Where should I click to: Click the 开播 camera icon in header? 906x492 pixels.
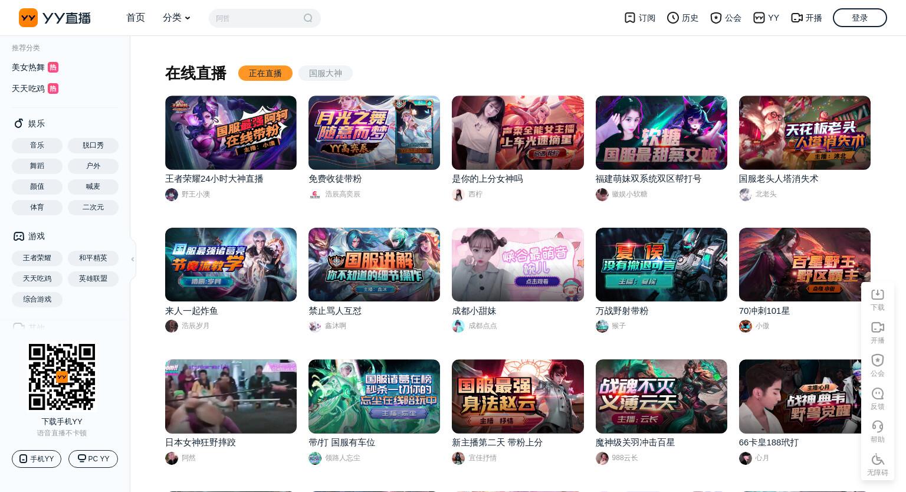point(797,18)
